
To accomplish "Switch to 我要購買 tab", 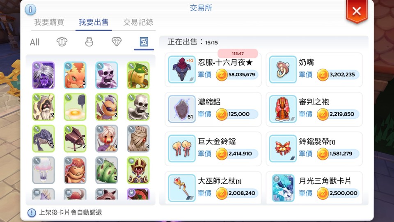I will (x=49, y=22).
